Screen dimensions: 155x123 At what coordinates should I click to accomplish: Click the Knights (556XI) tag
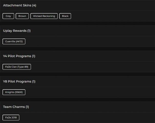pyautogui.click(x=14, y=92)
